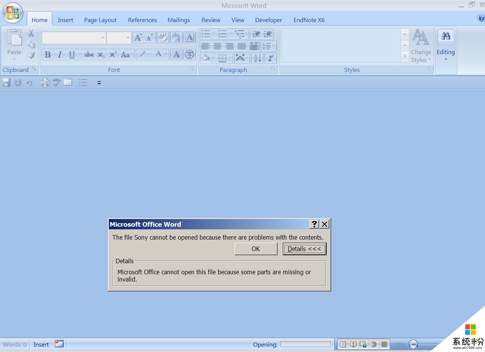
Task: Click the Clear Formatting eraser icon
Action: pos(163,37)
